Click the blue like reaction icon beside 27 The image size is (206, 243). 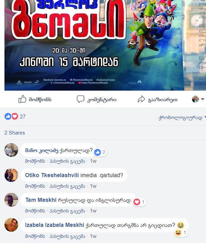click(x=8, y=116)
